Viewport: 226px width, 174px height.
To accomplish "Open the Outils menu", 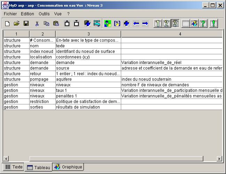I will pos(44,14).
